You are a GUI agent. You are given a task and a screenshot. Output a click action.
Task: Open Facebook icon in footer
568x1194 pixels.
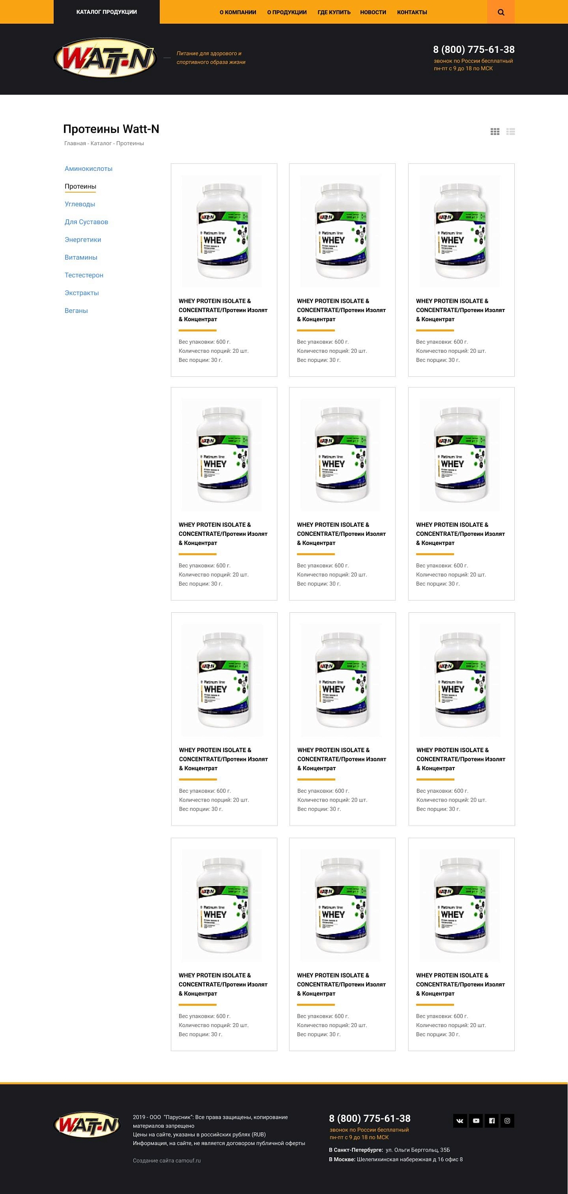492,1121
